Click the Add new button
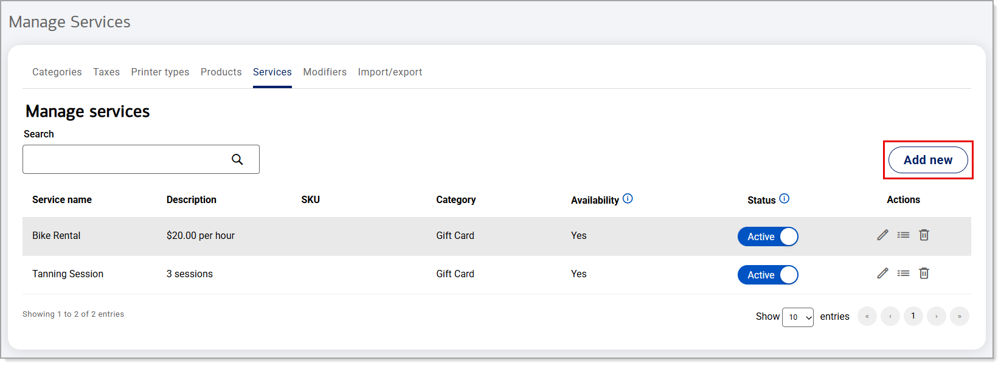Screen dimensions: 1001x366 tap(928, 160)
